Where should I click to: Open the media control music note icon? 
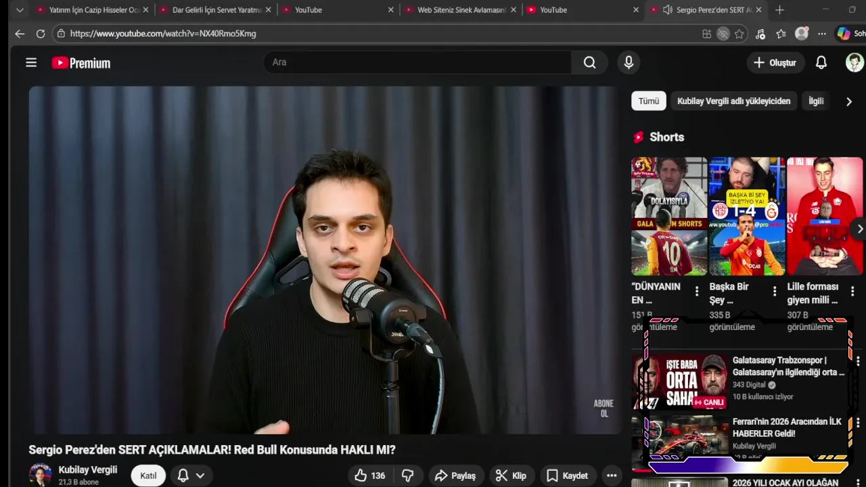click(x=760, y=34)
